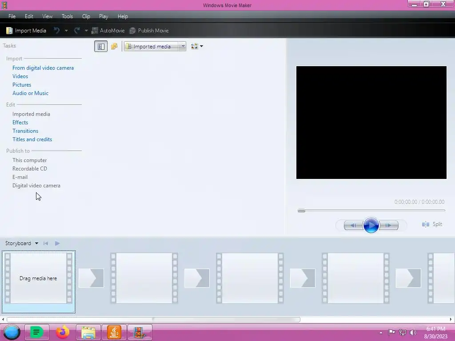The height and width of the screenshot is (341, 455).
Task: Click the Previous Frame button
Action: pyautogui.click(x=353, y=225)
